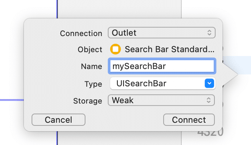Click the orange Search Bar object icon
Screen dimensions: 251x145
pyautogui.click(x=115, y=49)
